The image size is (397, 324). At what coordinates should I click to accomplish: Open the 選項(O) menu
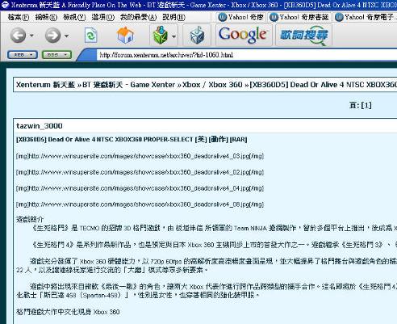[102, 17]
